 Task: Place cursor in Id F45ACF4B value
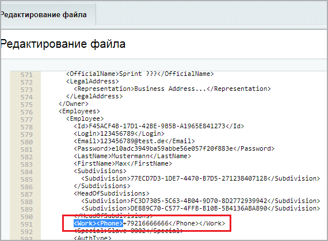157,126
